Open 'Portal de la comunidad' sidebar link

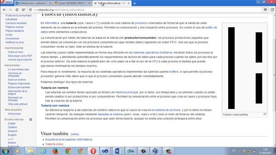(18, 15)
